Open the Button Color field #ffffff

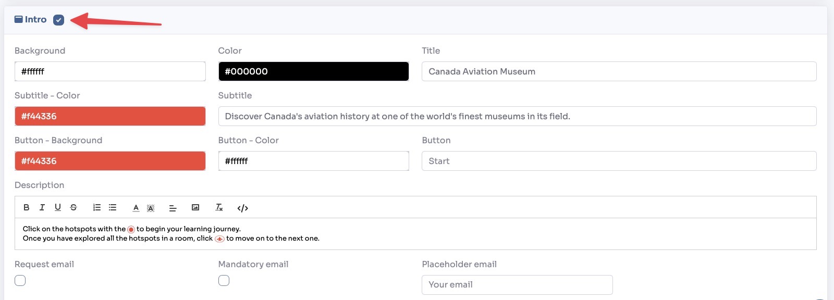tap(314, 161)
